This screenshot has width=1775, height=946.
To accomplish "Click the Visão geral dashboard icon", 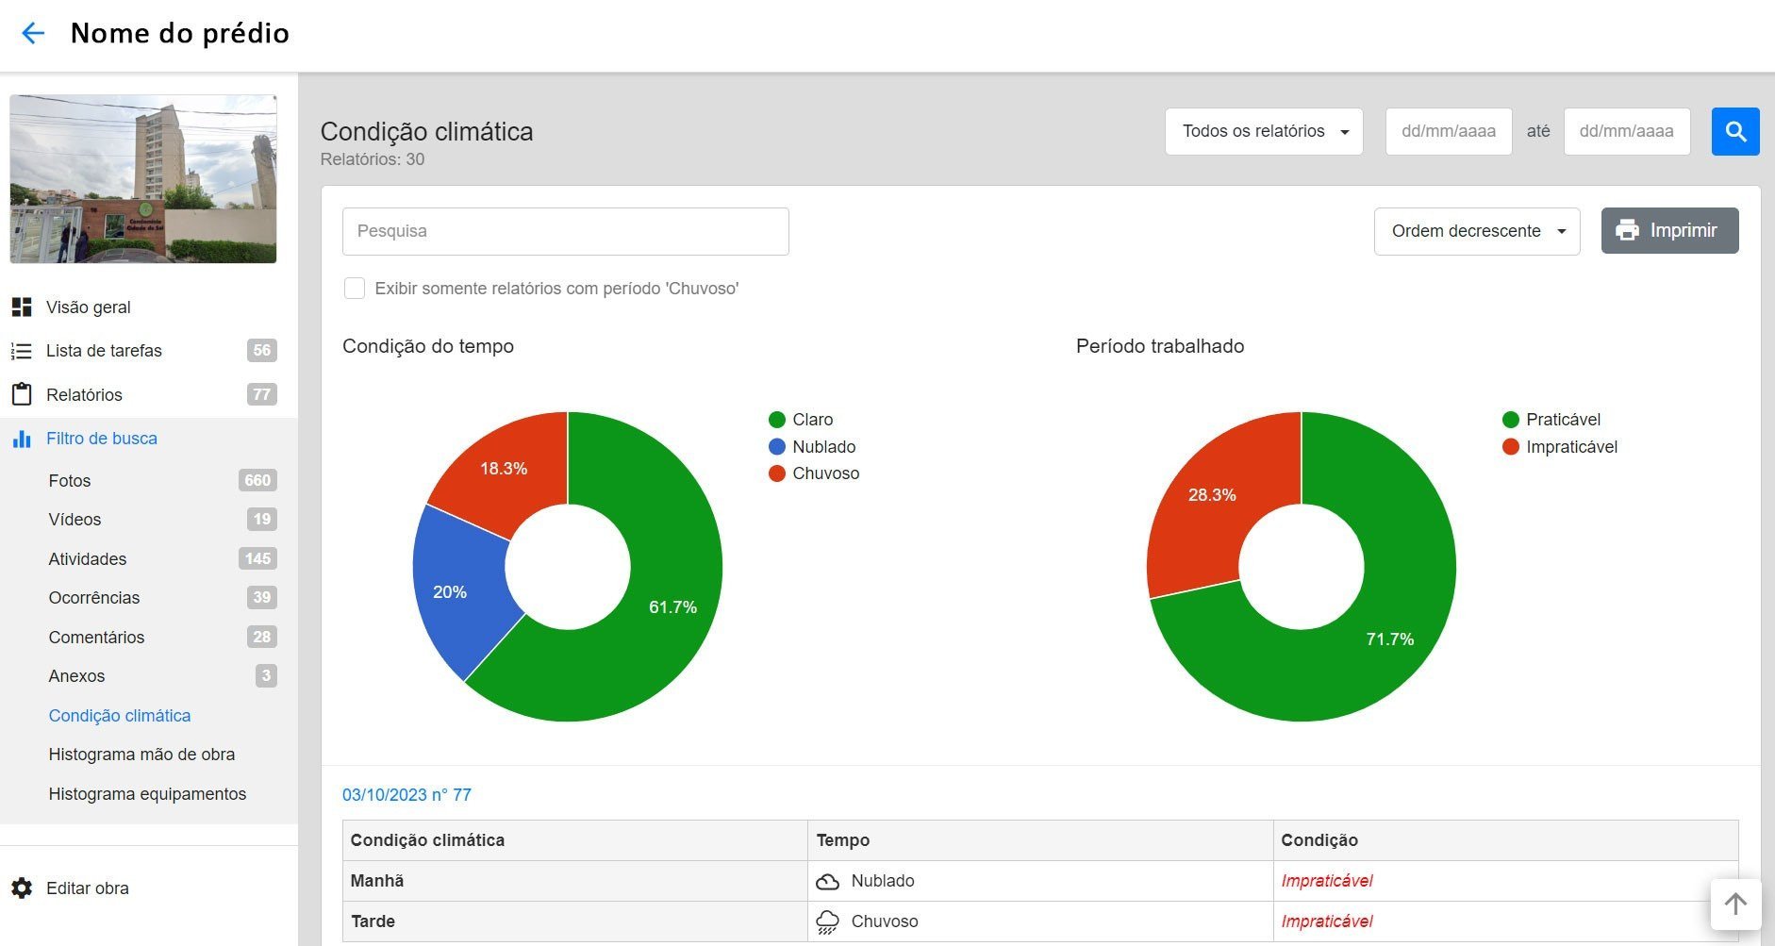I will click(22, 307).
